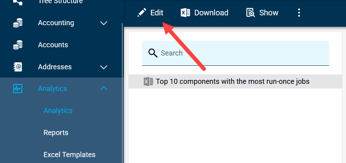Open the Excel Templates submenu item

coord(69,155)
